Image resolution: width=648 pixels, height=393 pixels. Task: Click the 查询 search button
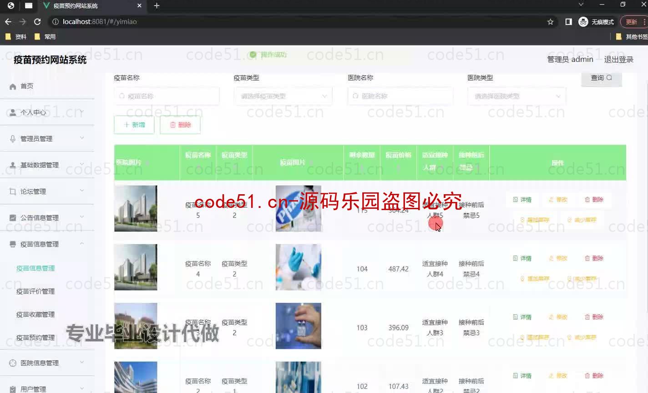pos(601,78)
